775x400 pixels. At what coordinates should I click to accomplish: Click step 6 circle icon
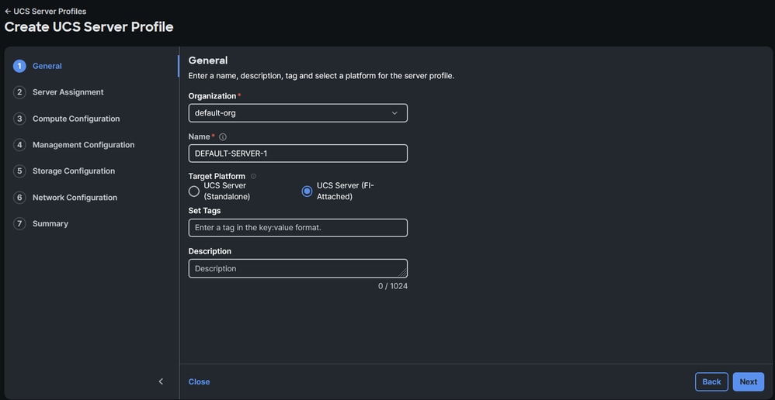click(x=19, y=198)
